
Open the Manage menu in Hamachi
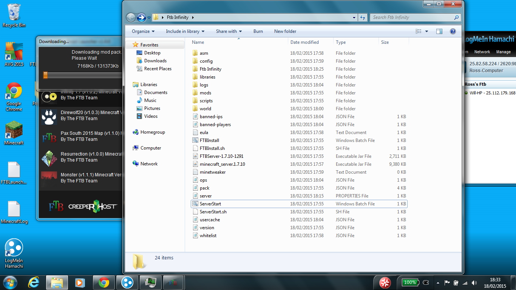[503, 52]
